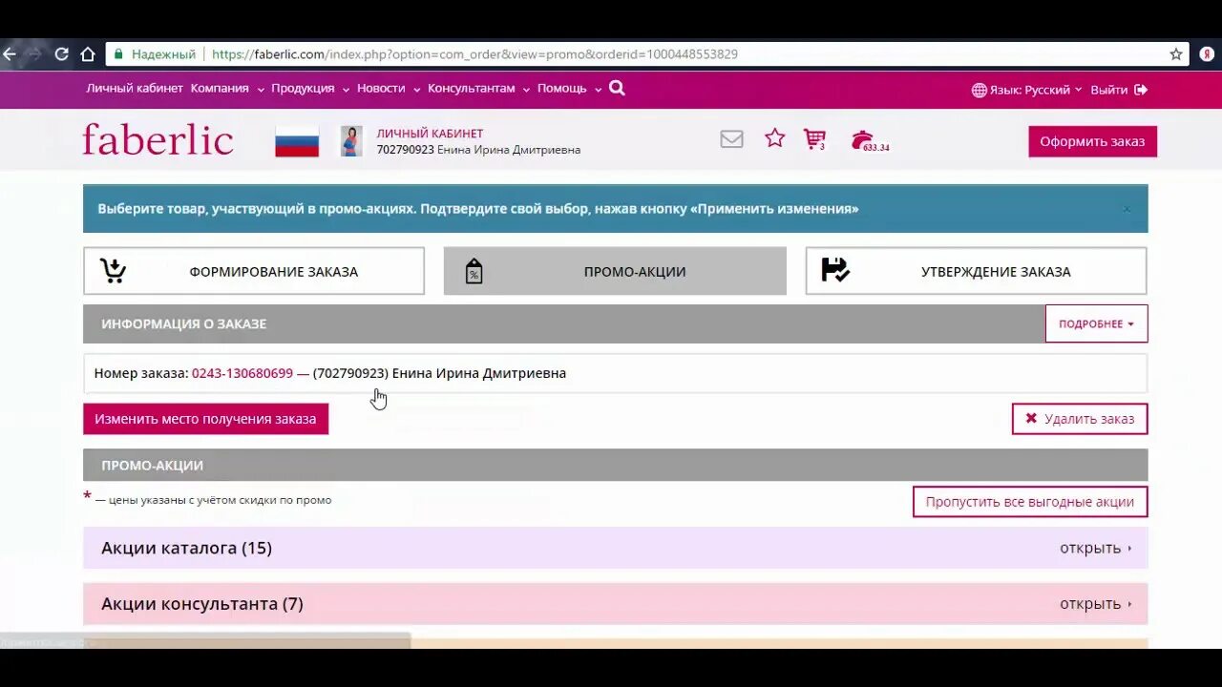
Task: Go to browser home page icon
Action: [x=88, y=54]
